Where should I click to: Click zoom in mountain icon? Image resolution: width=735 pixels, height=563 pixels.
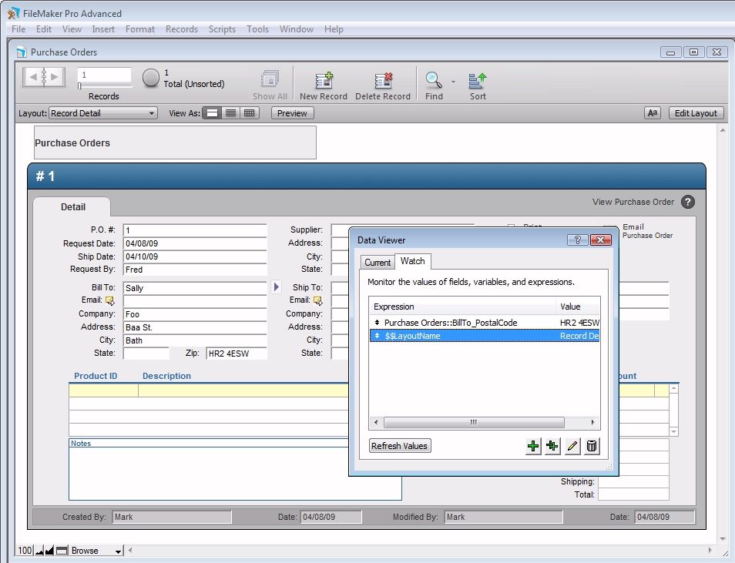[49, 551]
